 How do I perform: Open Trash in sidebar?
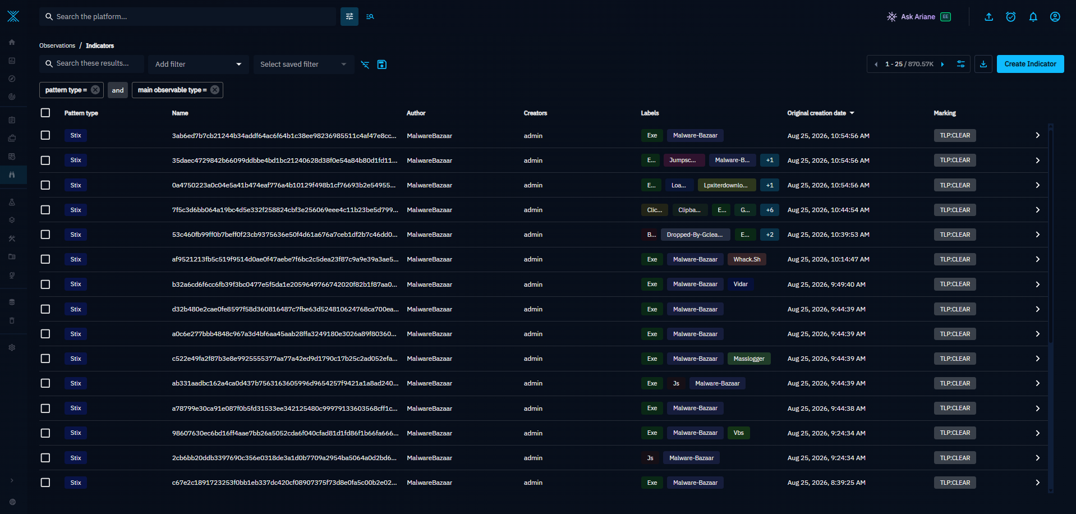(12, 320)
